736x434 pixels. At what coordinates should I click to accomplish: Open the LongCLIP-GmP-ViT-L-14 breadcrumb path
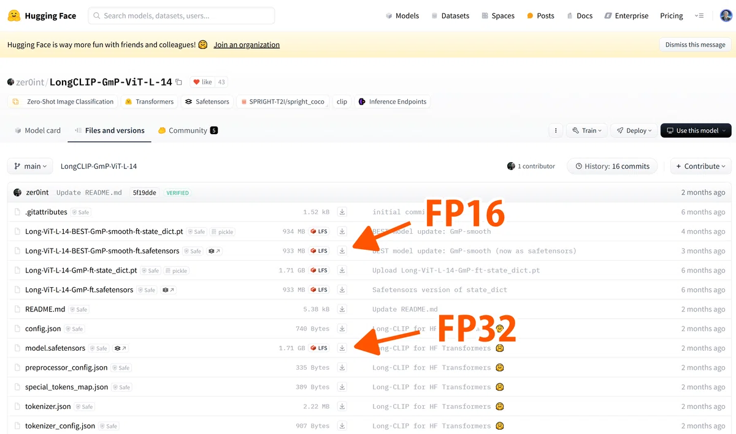[99, 166]
